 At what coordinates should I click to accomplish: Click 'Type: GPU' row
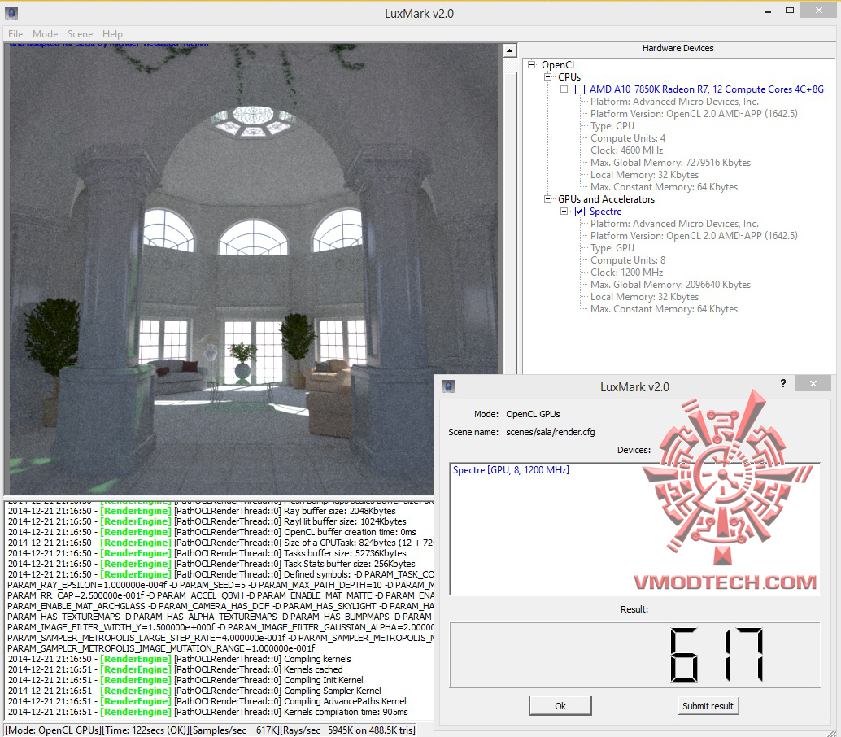[612, 248]
